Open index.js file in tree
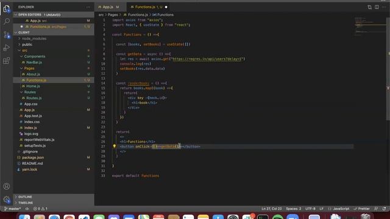Viewport: 390px width, 219px height. [x=30, y=128]
